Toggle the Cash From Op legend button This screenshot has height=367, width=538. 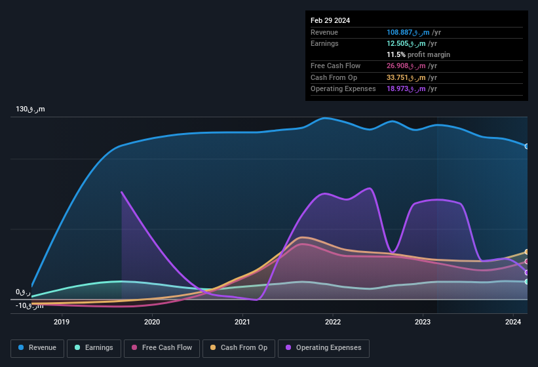click(x=239, y=348)
